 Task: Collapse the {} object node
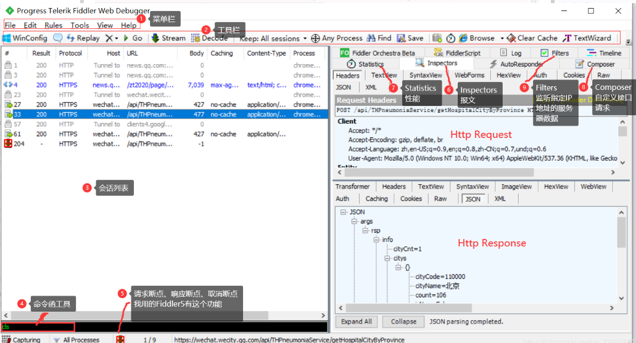tap(398, 268)
